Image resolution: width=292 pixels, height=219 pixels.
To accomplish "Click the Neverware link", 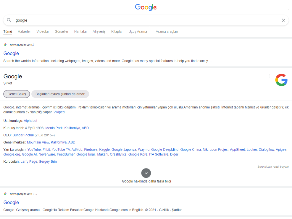I will click(47, 154).
